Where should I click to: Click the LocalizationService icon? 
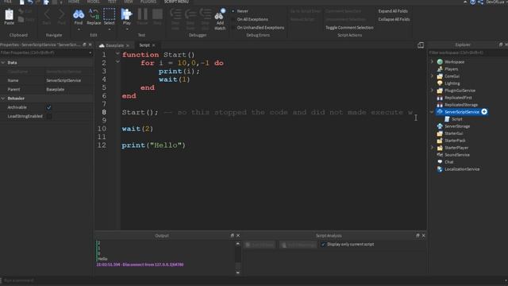pos(440,169)
